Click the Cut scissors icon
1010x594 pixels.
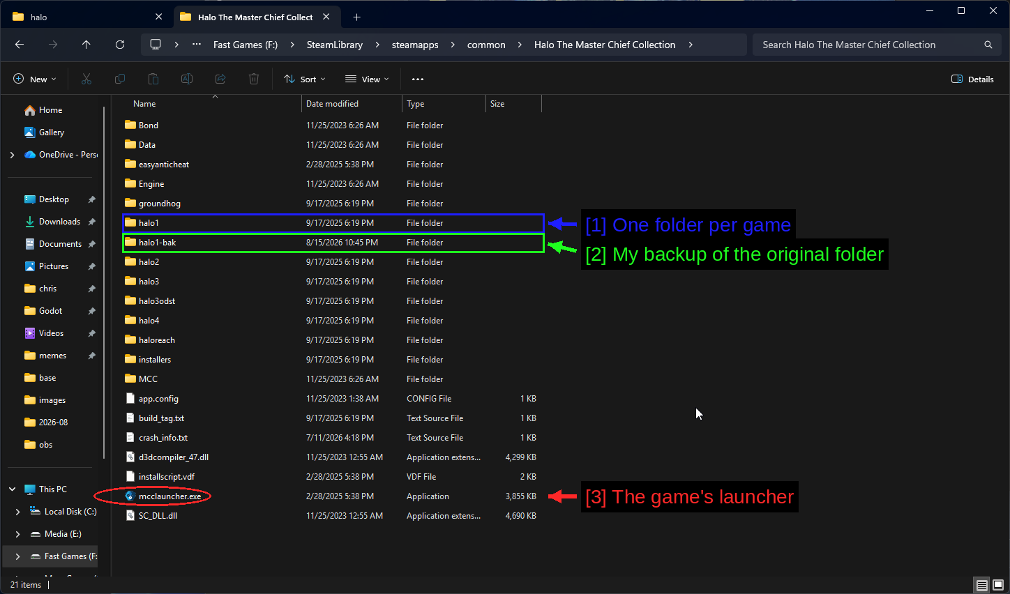[x=86, y=79]
